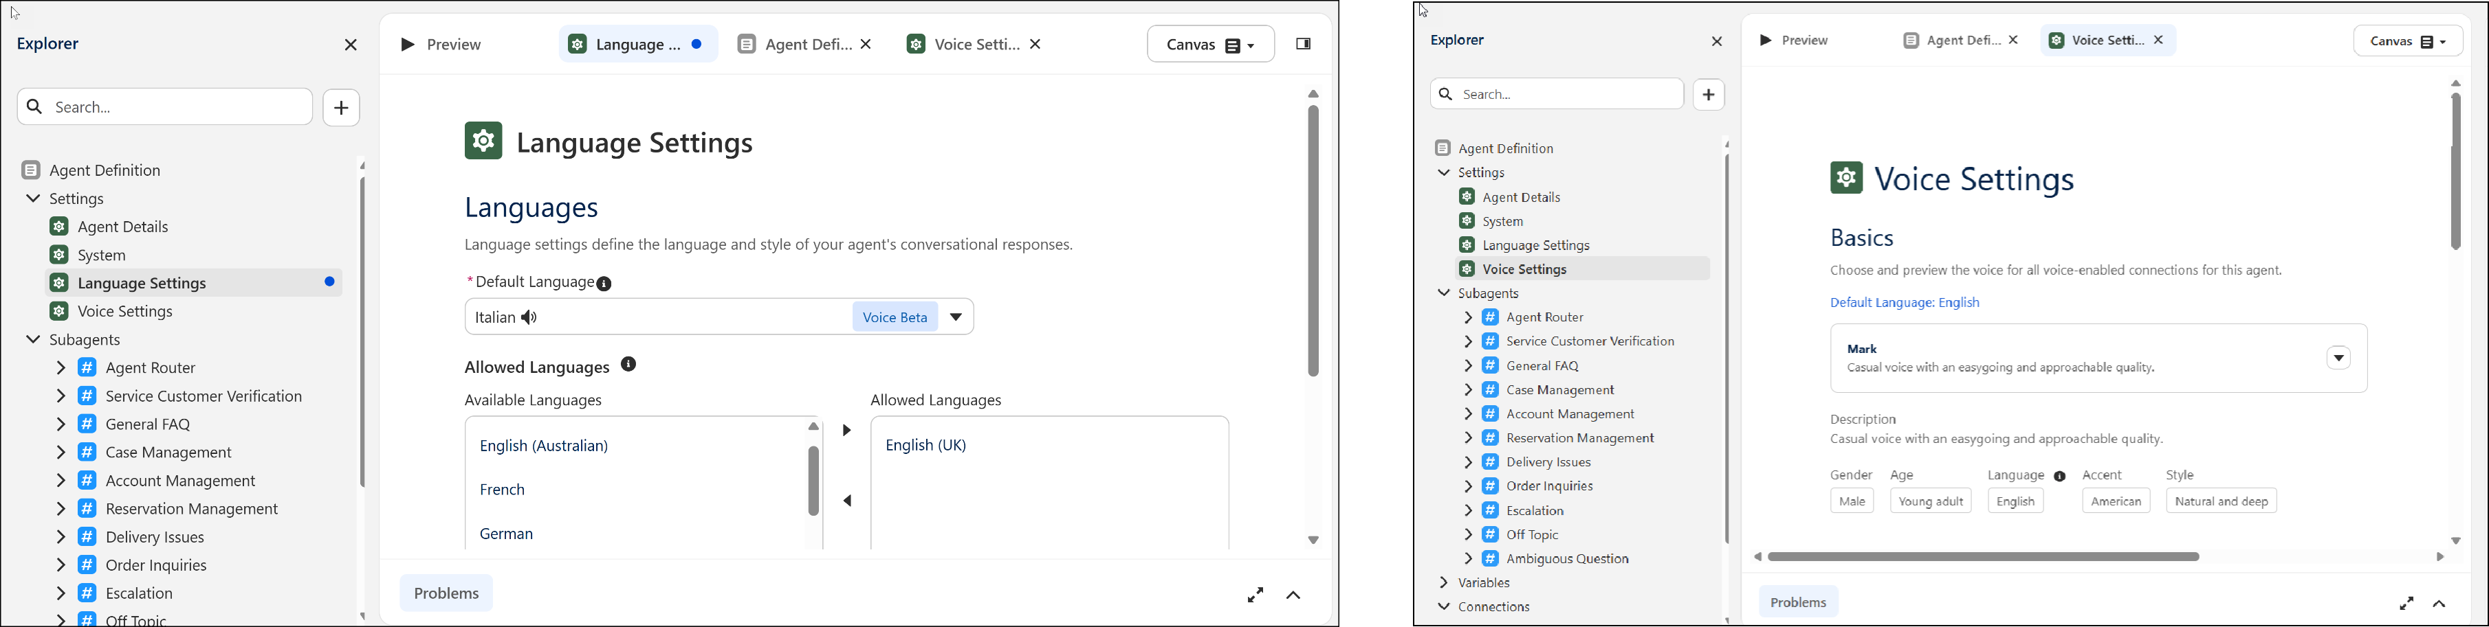This screenshot has height=627, width=2489.
Task: Click right pane horizontal scrollbar
Action: click(1984, 558)
